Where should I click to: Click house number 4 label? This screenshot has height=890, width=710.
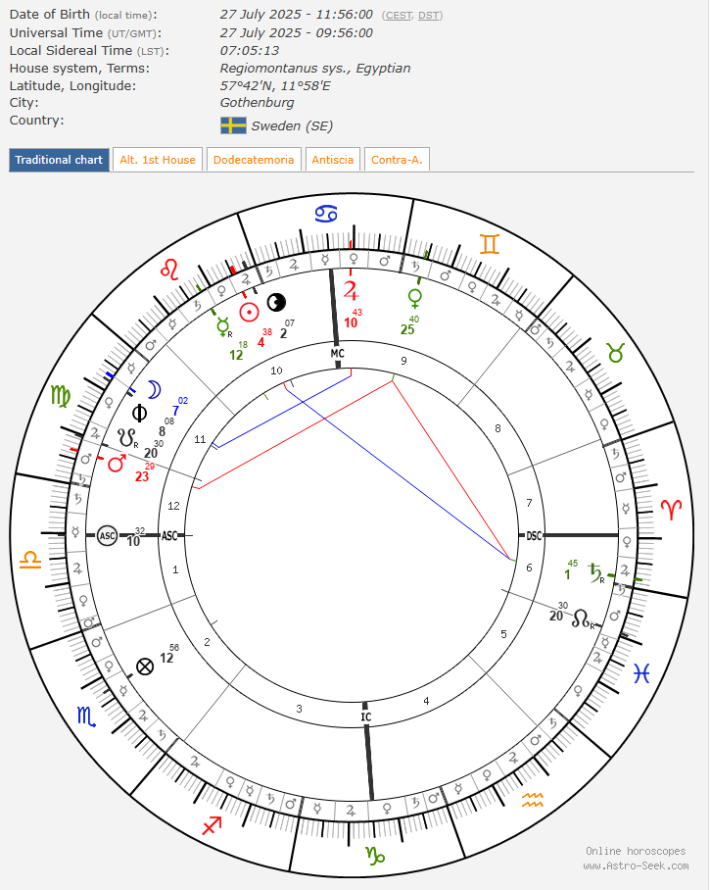point(426,701)
